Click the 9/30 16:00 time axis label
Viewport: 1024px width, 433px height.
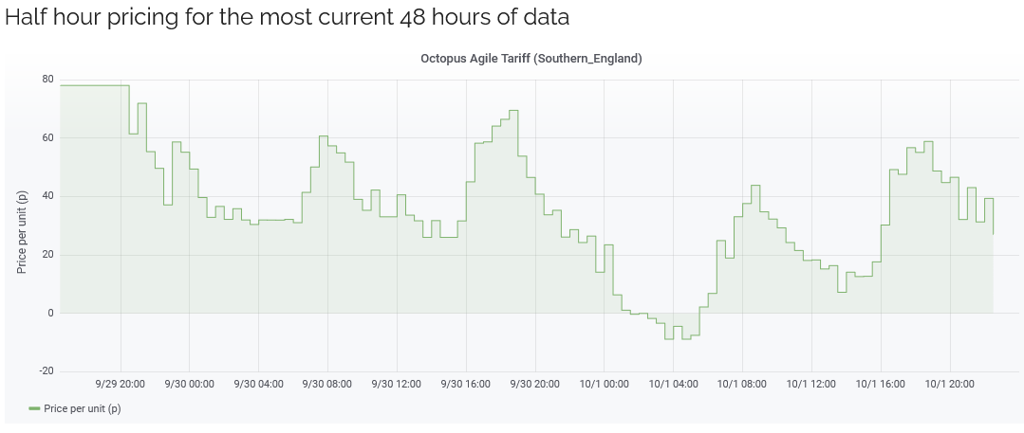point(466,384)
